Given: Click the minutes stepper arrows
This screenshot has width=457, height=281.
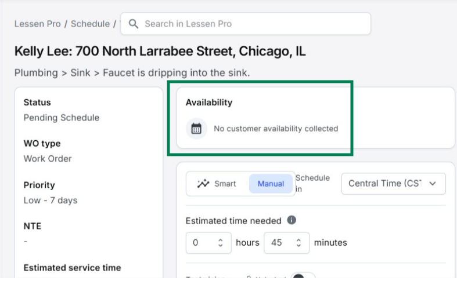Looking at the screenshot, I should (298, 243).
